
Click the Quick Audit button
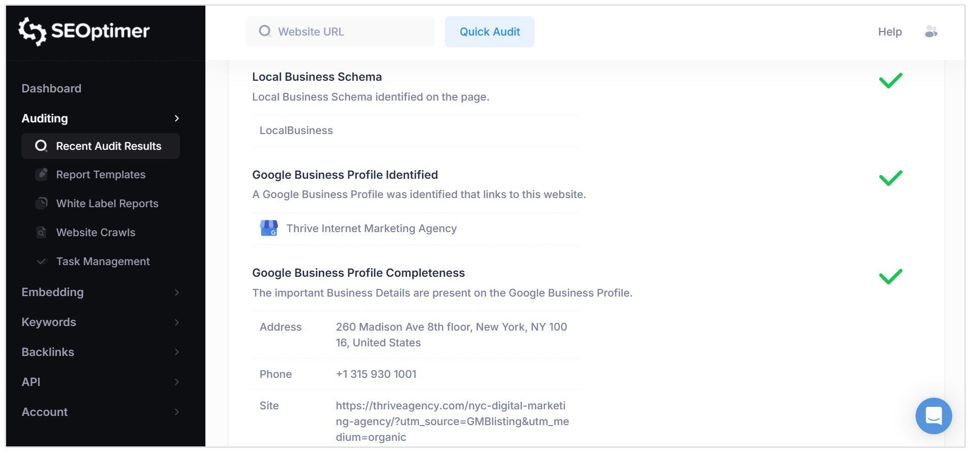(x=489, y=31)
